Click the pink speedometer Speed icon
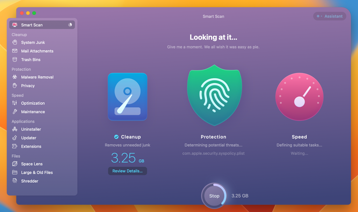This screenshot has height=212, width=358. tap(299, 96)
